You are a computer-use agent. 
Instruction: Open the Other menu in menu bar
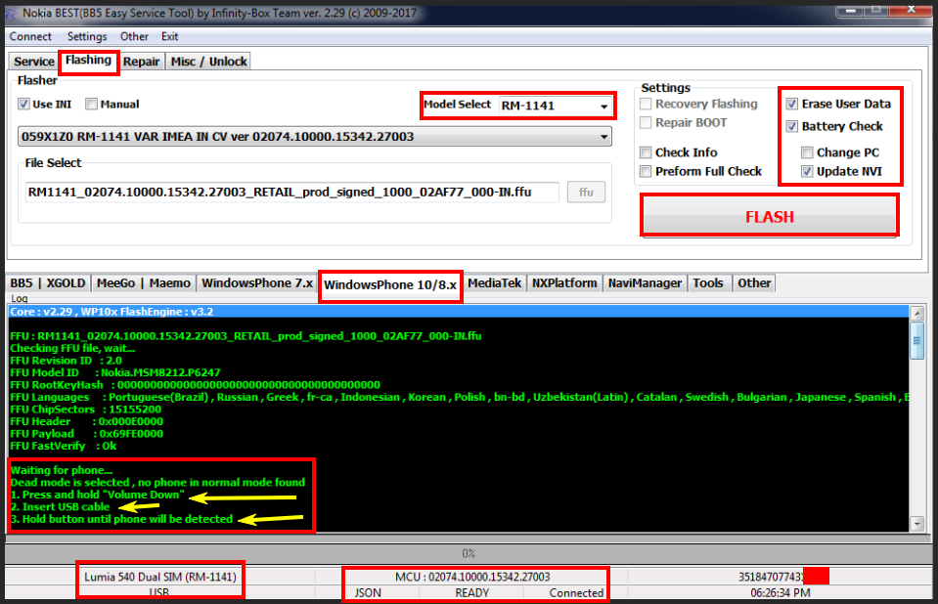point(134,36)
